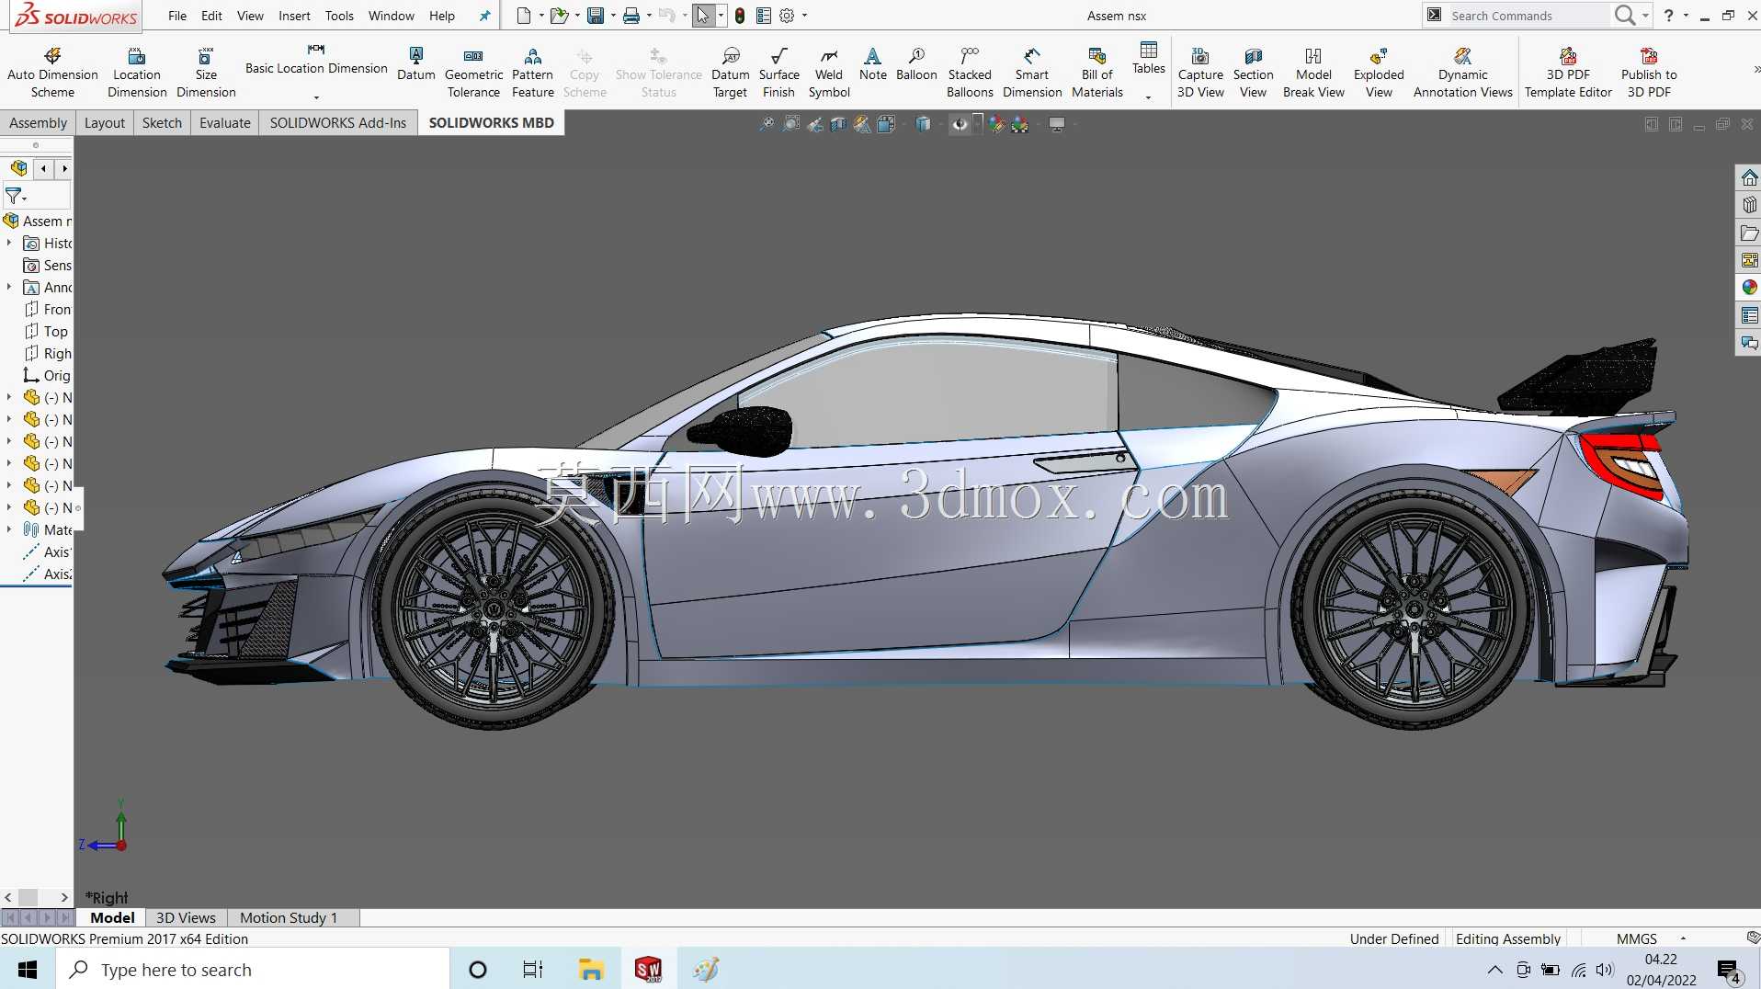Select Axis1 in the feature tree

(x=47, y=551)
